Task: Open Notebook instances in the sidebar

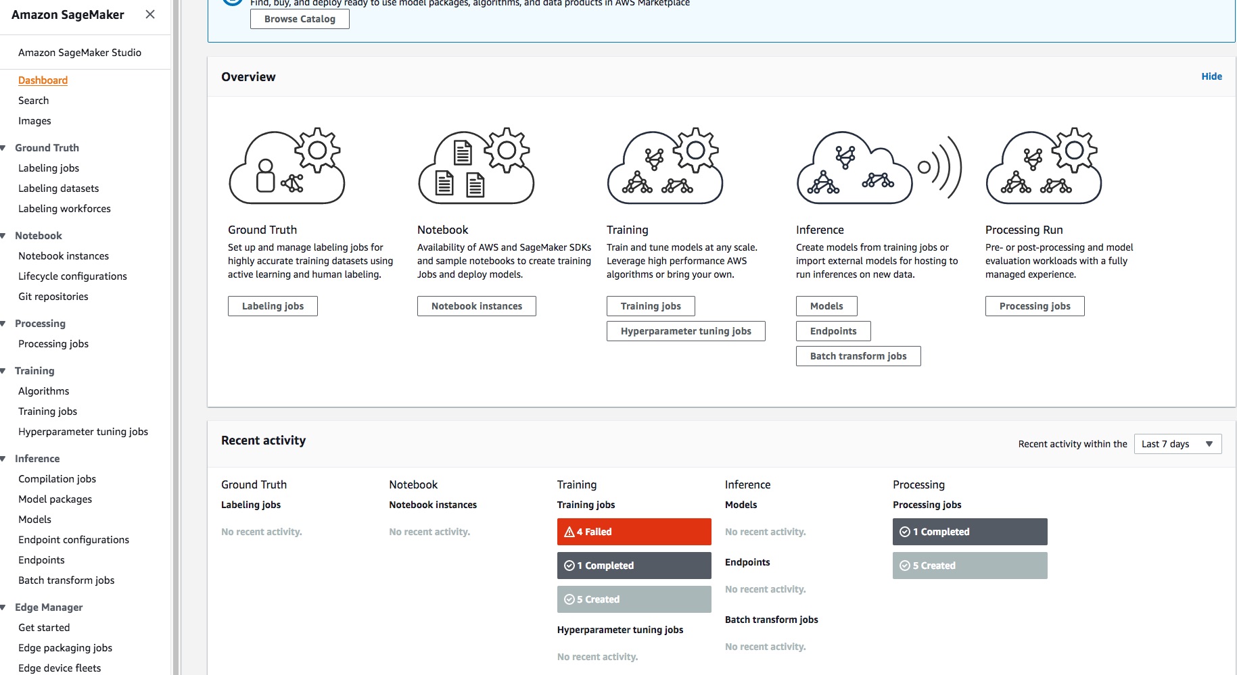Action: 64,256
